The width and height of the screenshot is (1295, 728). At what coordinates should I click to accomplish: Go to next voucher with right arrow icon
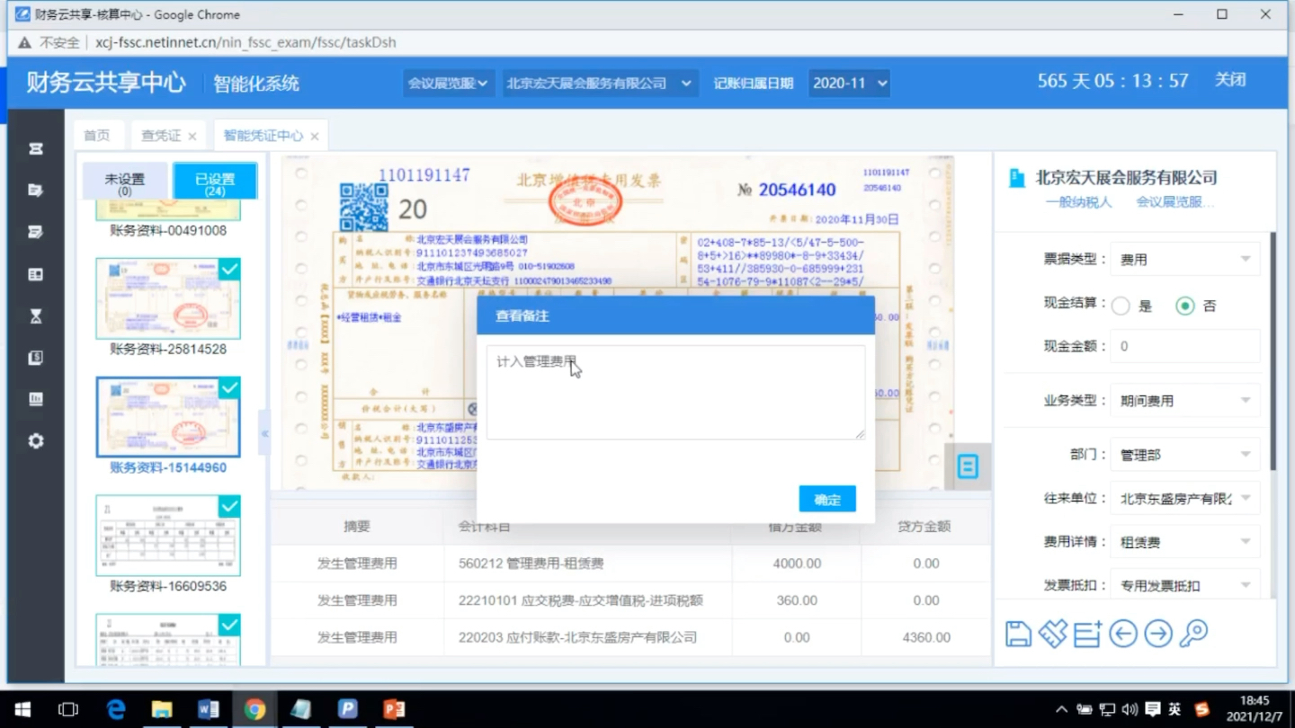(x=1158, y=634)
